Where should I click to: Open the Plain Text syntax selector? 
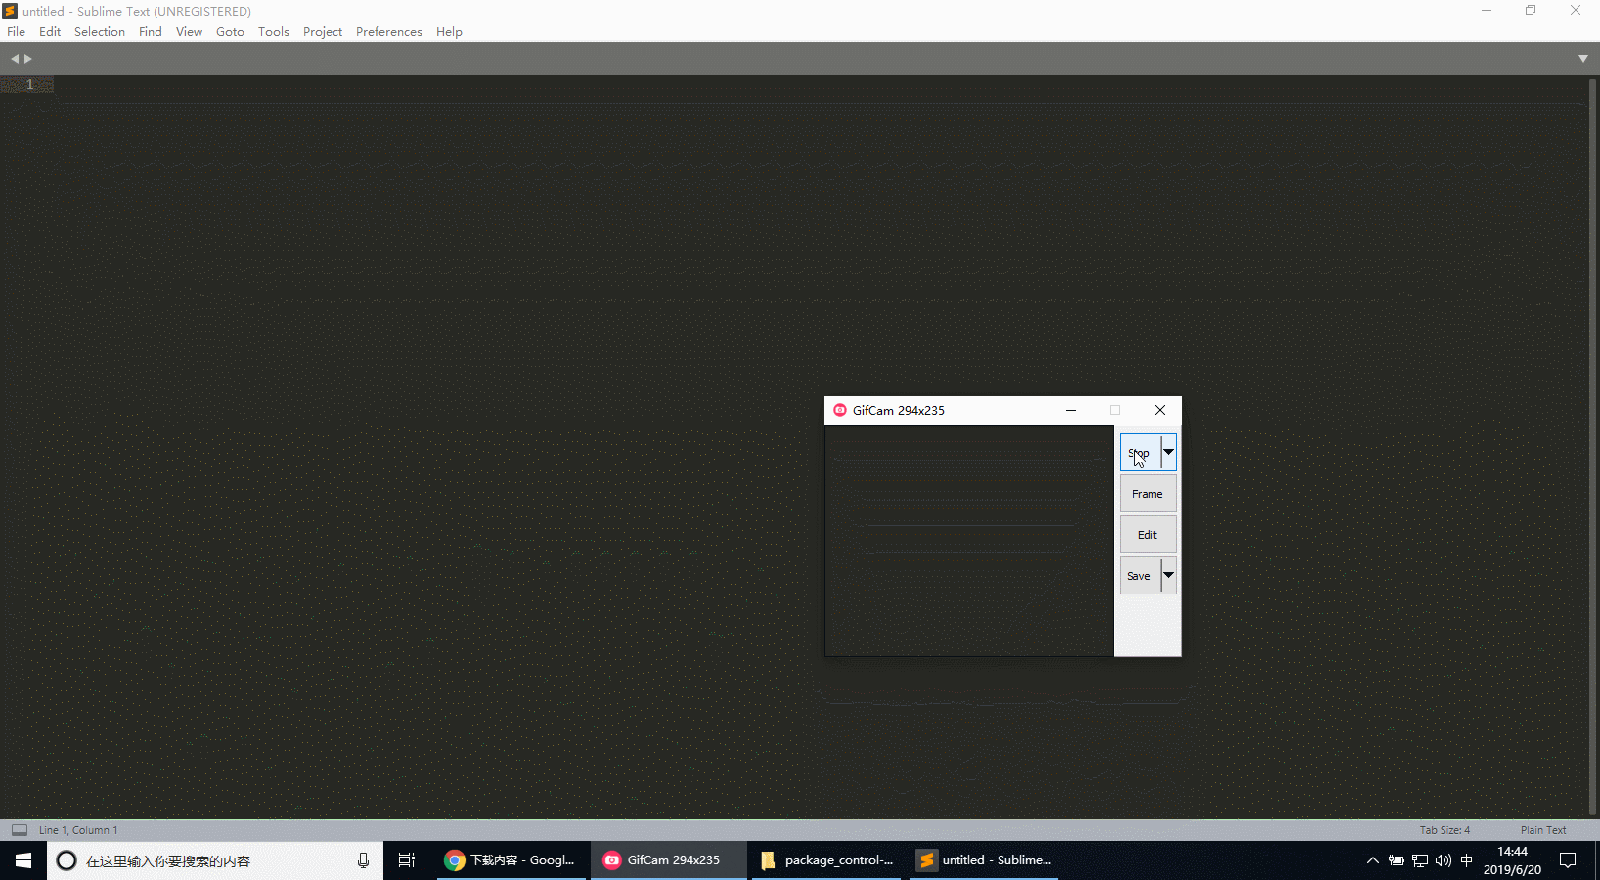[1543, 830]
